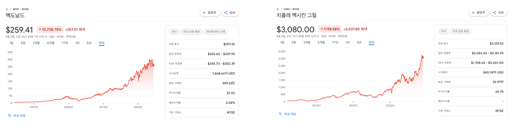The height and width of the screenshot is (125, 512).
Task: Select the 1일 range for McDonald's chart
Action: (11, 43)
